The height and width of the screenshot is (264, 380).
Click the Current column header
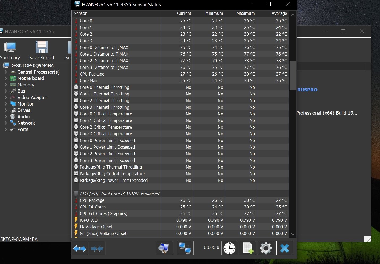pos(177,14)
